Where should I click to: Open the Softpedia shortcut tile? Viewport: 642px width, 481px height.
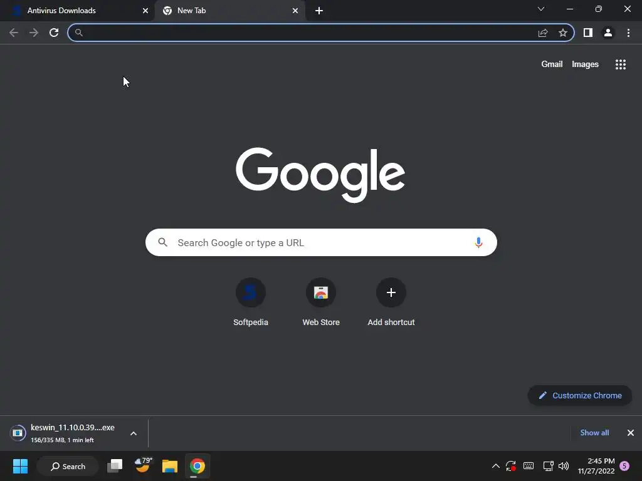(x=251, y=303)
